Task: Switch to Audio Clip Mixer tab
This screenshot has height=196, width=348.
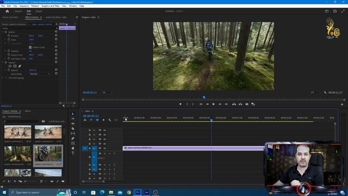Action: click(56, 17)
